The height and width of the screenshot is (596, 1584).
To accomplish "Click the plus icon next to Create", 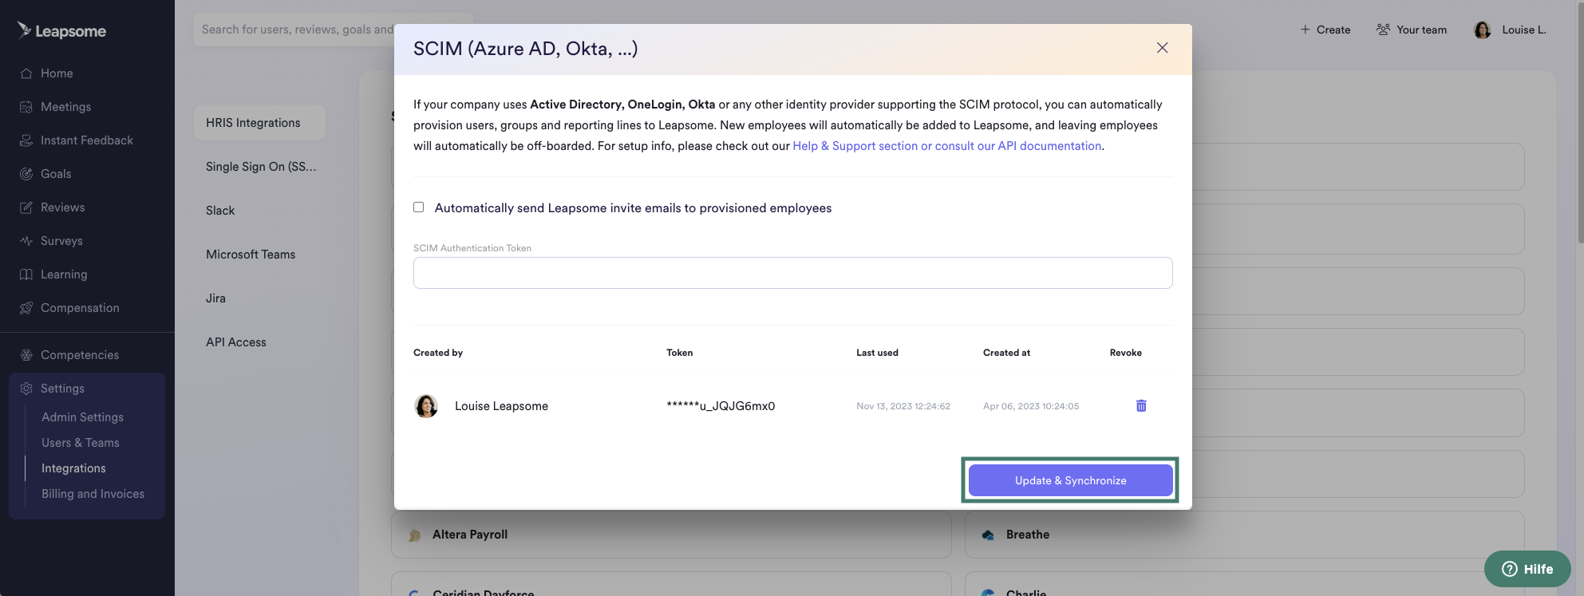I will pos(1306,30).
